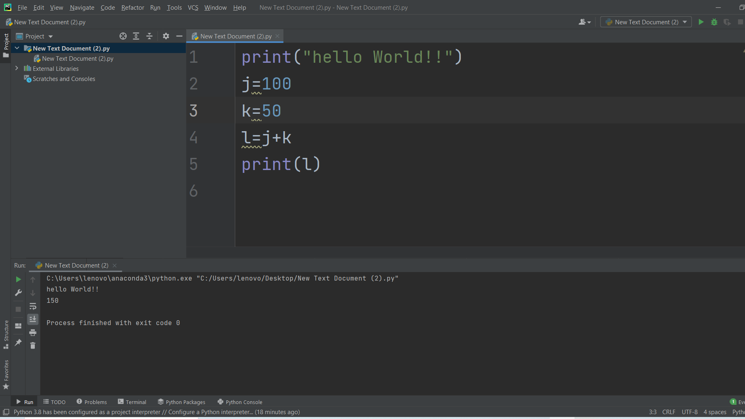745x419 pixels.
Task: Open the Code menu
Action: pyautogui.click(x=108, y=8)
